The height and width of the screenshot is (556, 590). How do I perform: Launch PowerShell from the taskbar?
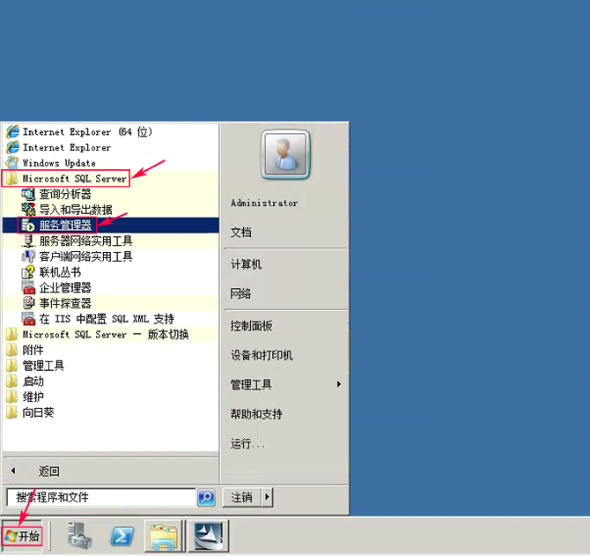122,535
